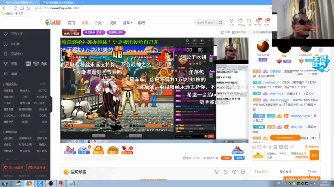Open the 超级粉丝团 purple badge
The height and width of the screenshot is (187, 334).
pyautogui.click(x=116, y=32)
